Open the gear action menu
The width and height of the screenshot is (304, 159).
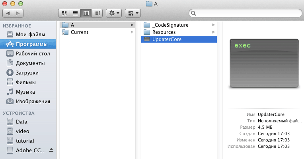pos(114,13)
